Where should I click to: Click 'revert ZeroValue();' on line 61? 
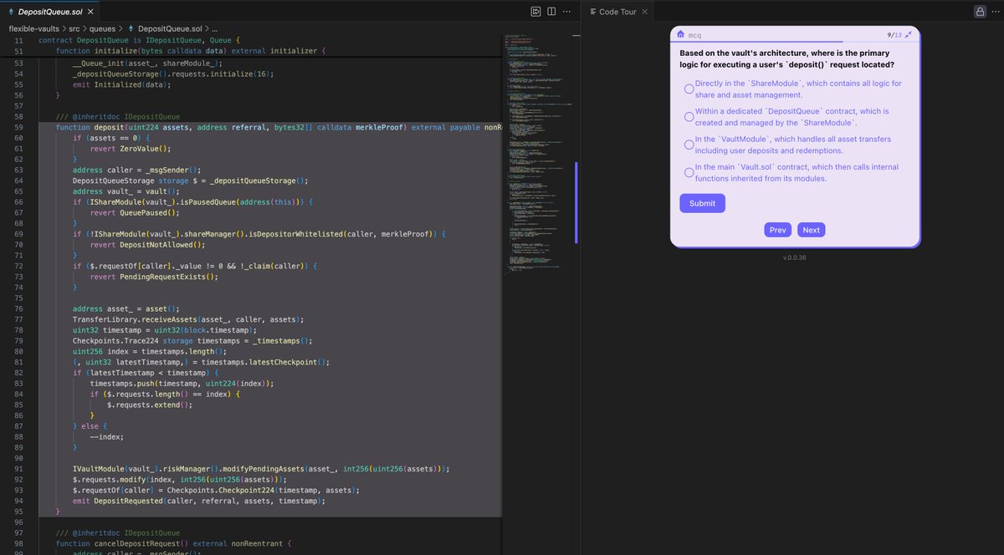(131, 149)
